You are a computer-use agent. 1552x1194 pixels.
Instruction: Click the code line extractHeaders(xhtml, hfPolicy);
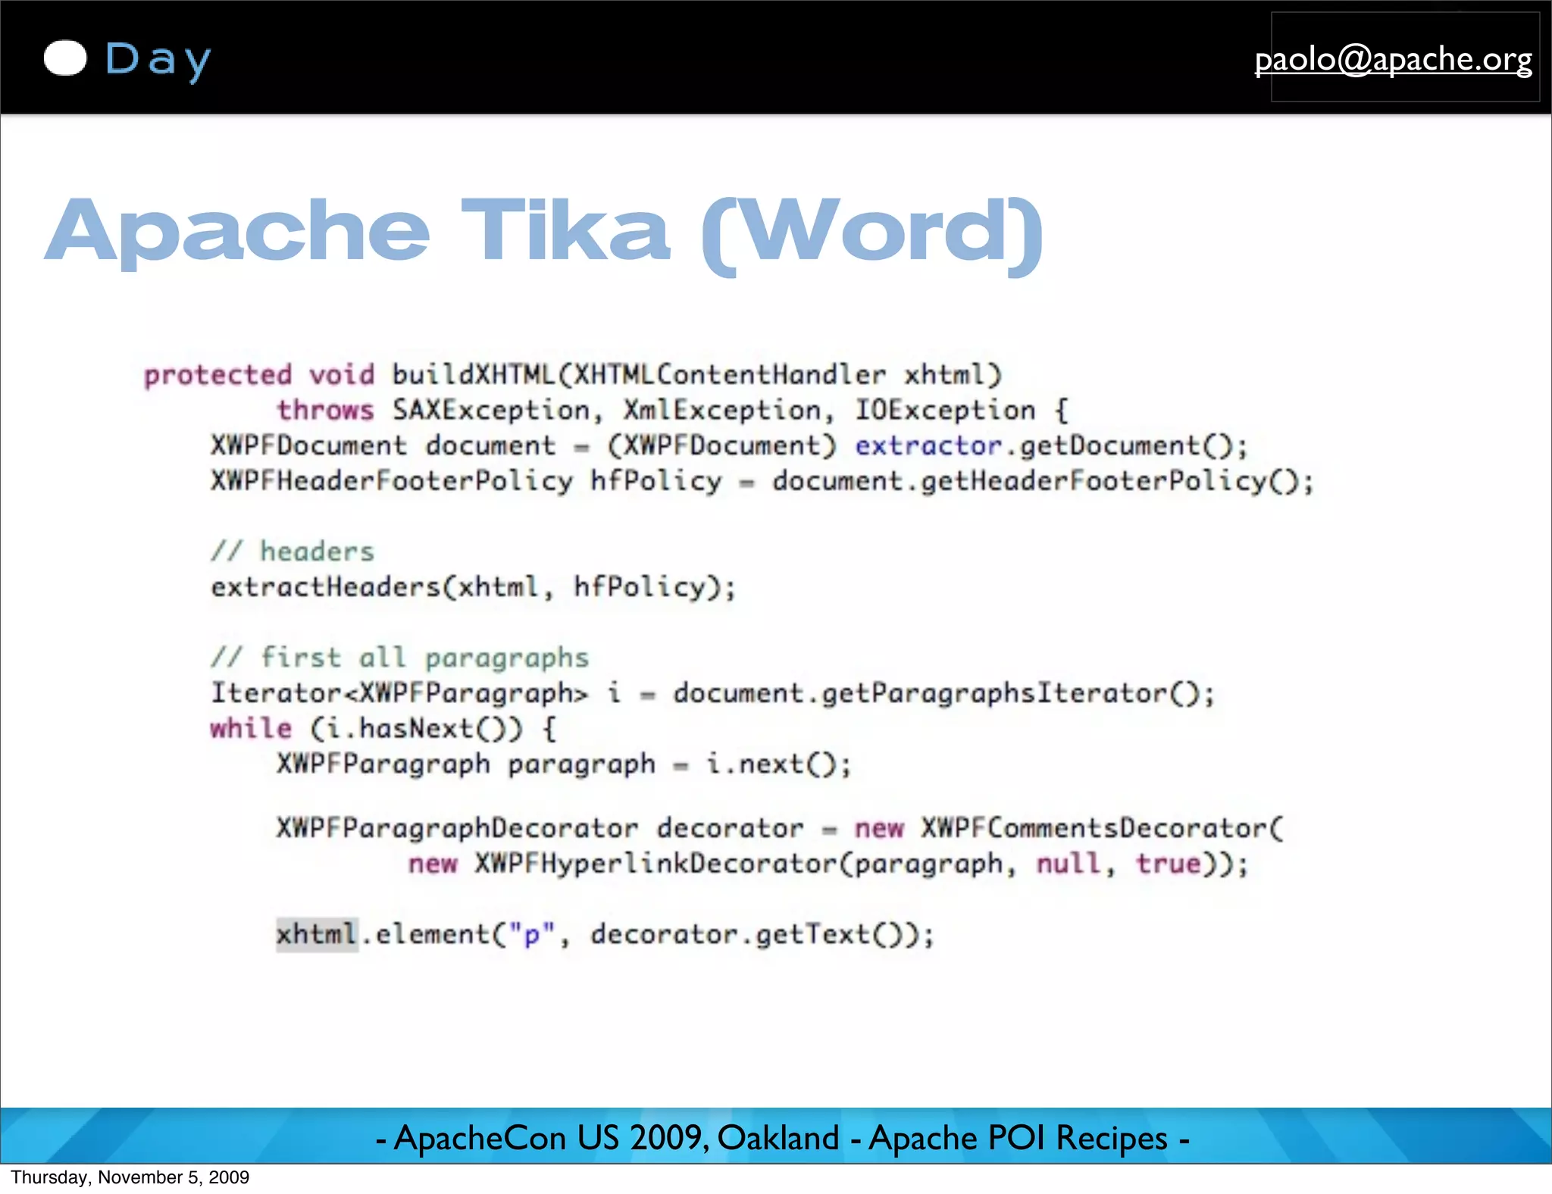pos(474,587)
